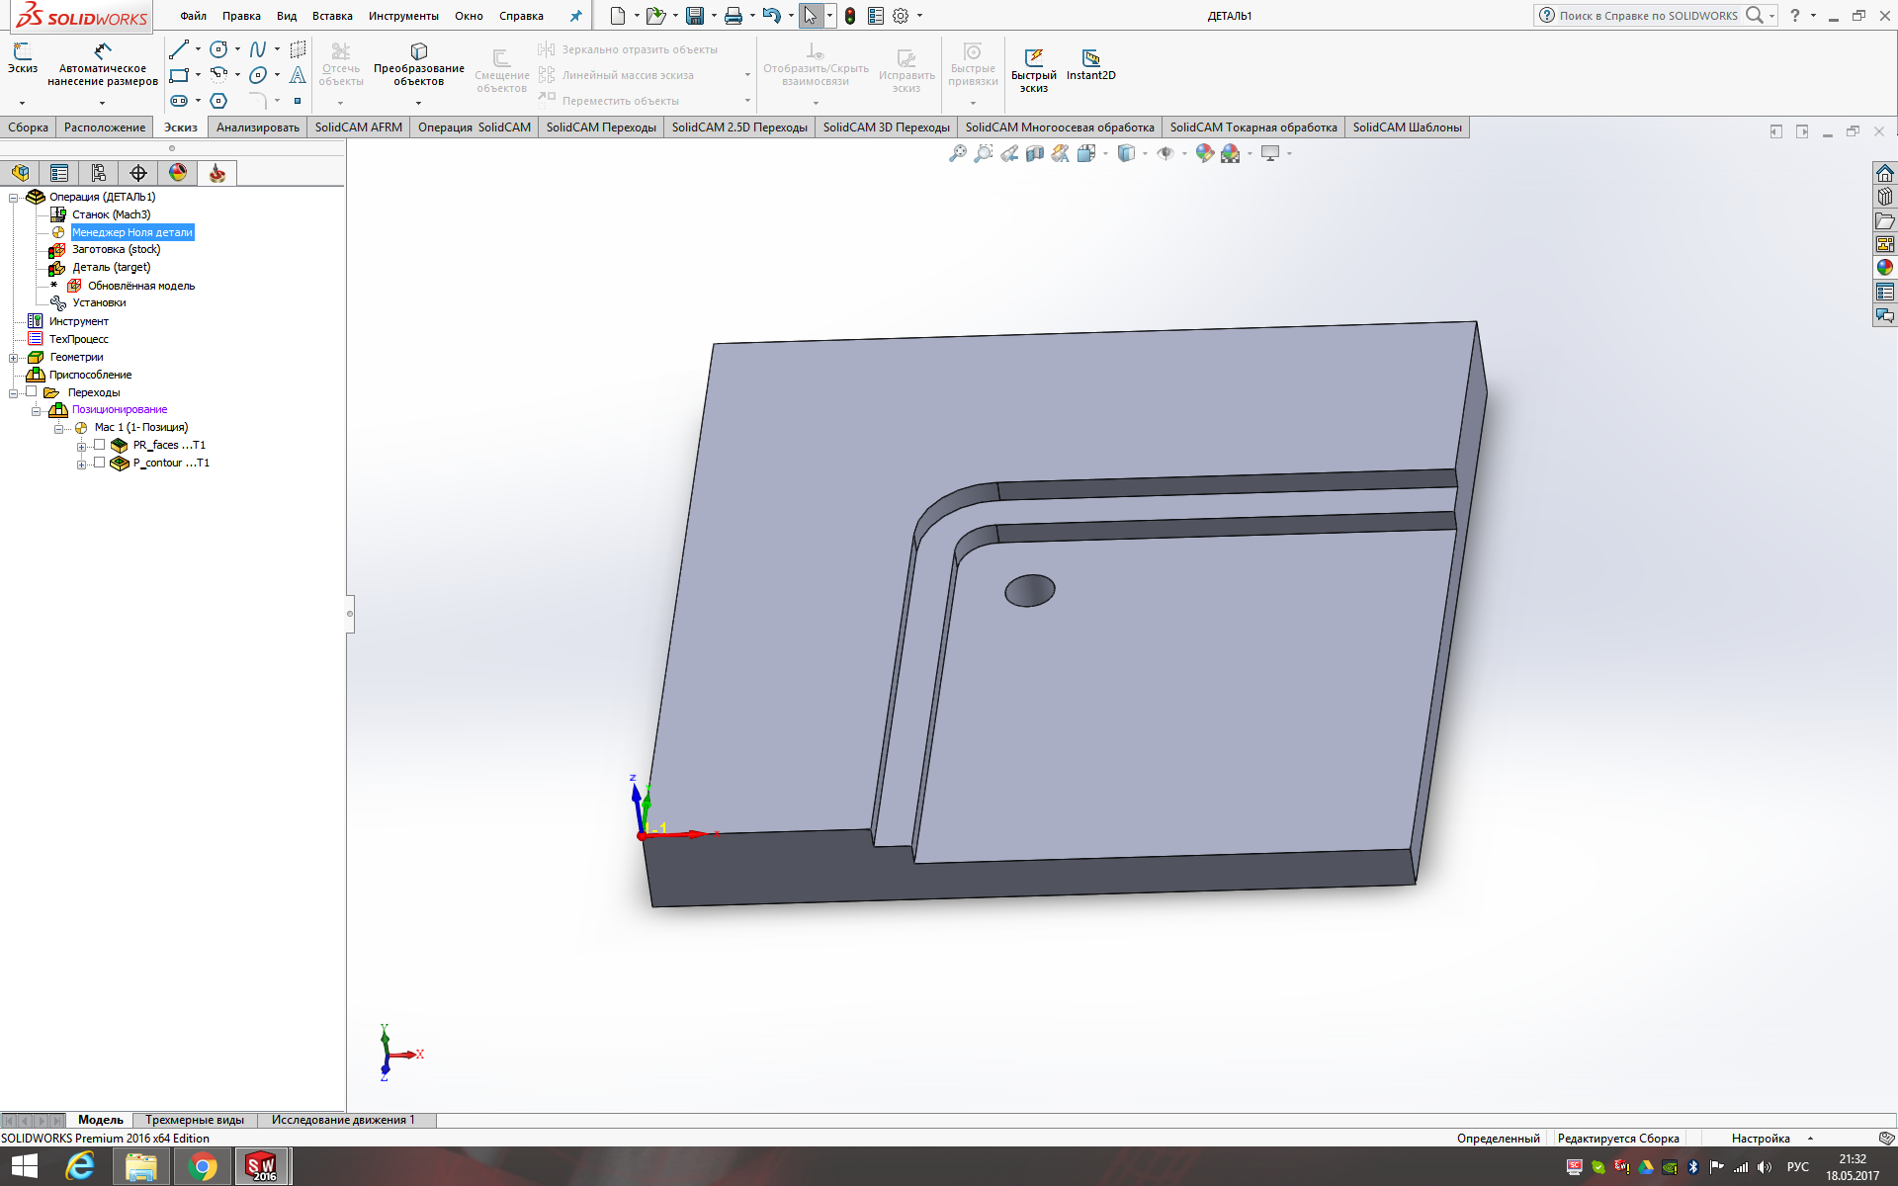Click the SOLIDWORKS help search field
Viewport: 1898px width, 1186px height.
(1647, 16)
